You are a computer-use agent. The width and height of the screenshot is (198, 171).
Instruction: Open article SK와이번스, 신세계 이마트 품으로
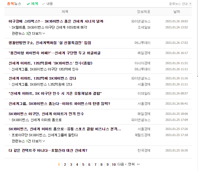[37, 120]
